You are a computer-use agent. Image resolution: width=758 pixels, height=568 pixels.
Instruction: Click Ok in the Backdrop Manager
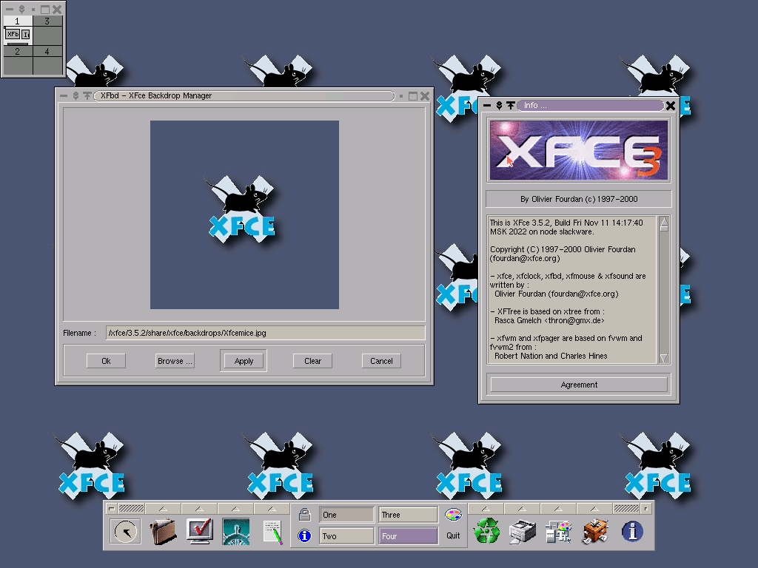tap(106, 361)
